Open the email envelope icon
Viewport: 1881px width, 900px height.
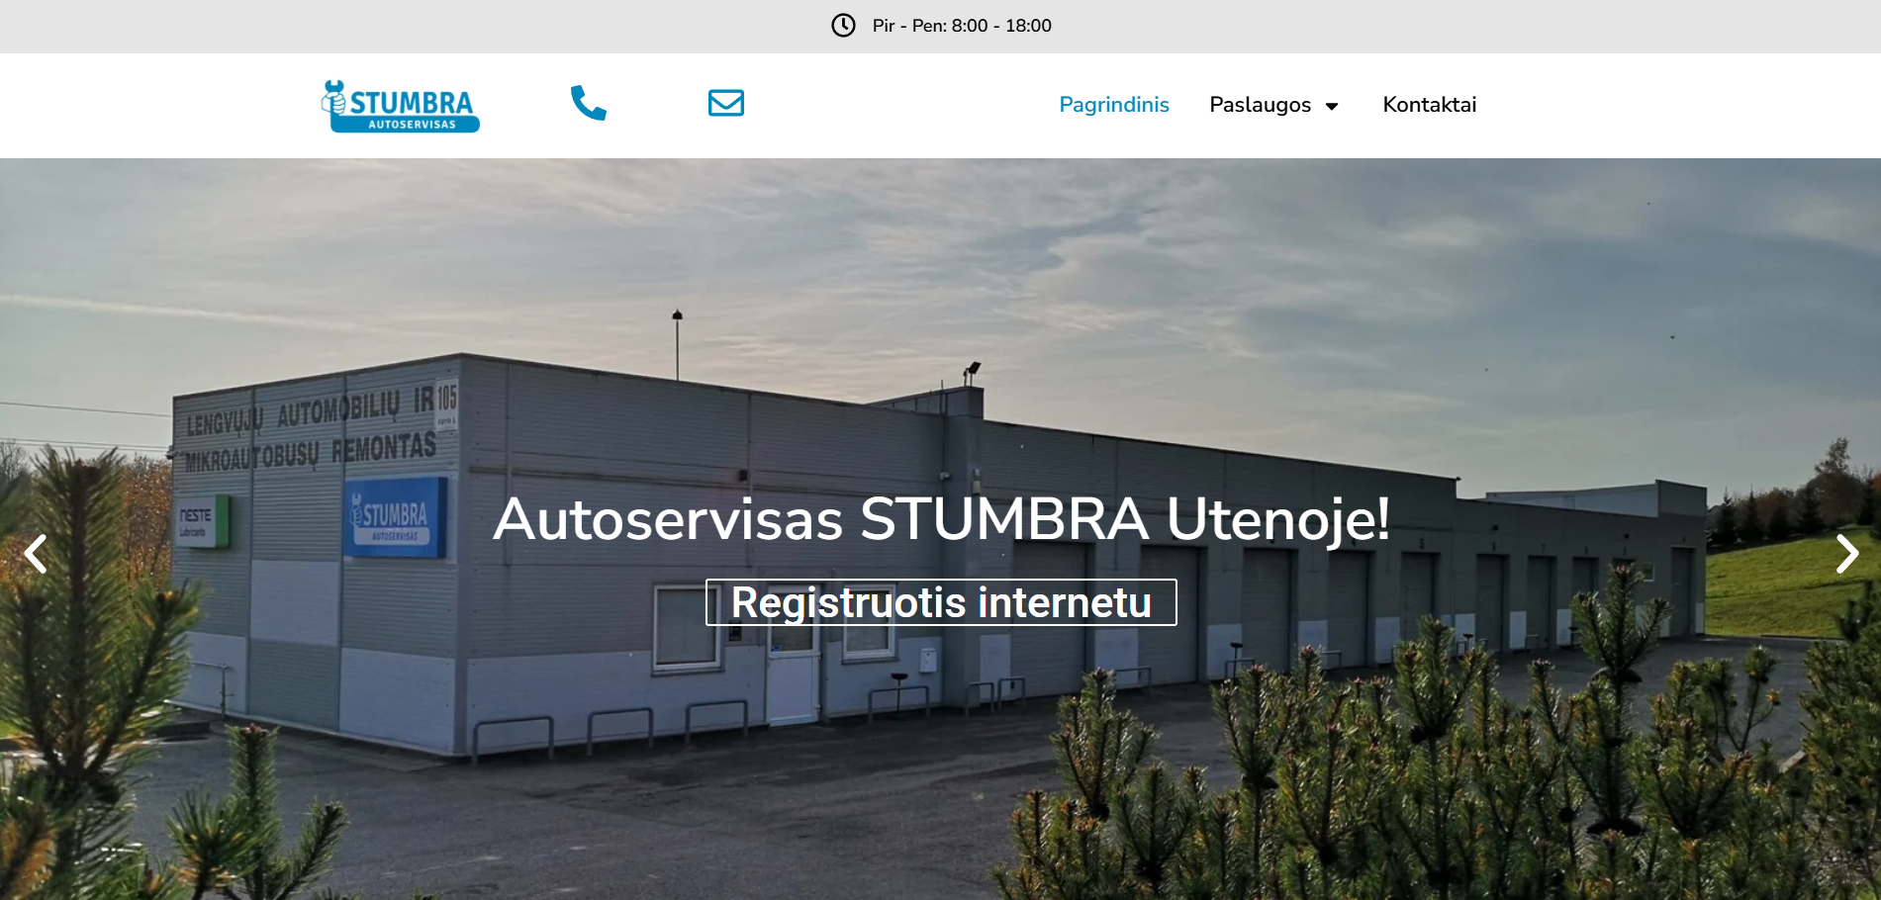click(x=726, y=103)
